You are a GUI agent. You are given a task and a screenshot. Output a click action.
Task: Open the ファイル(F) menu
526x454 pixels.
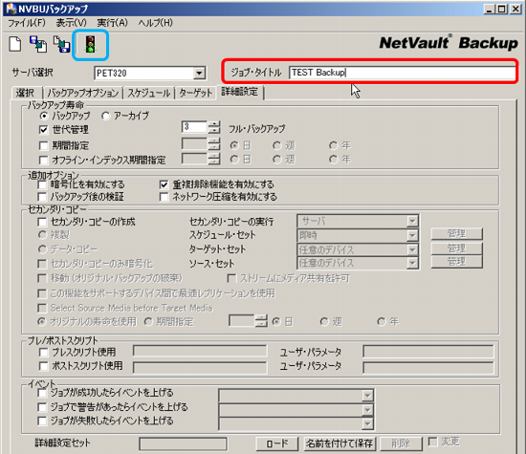pos(27,23)
